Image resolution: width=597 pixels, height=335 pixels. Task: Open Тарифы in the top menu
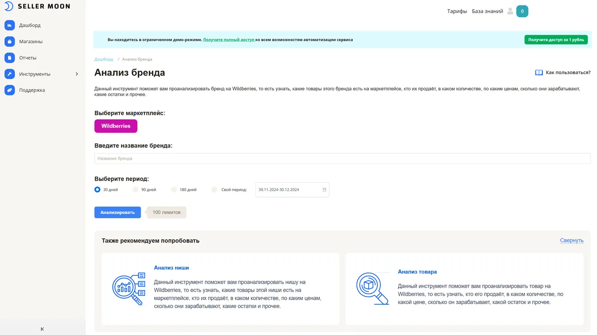pos(457,11)
